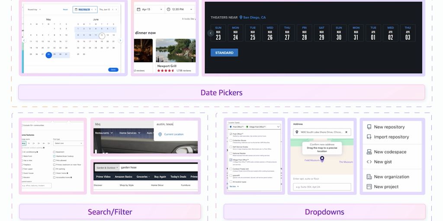
Task: Click the Done button in calendar
Action: (x=113, y=69)
